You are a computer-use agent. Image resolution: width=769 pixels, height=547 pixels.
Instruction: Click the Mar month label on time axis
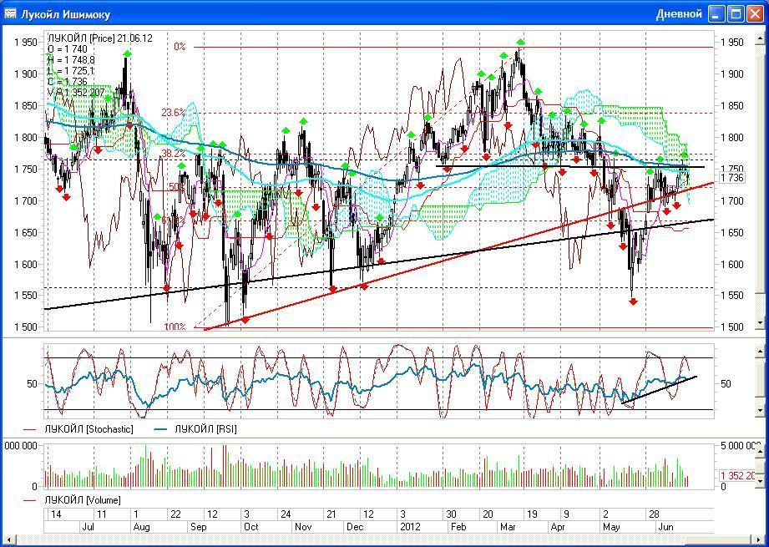pyautogui.click(x=508, y=527)
